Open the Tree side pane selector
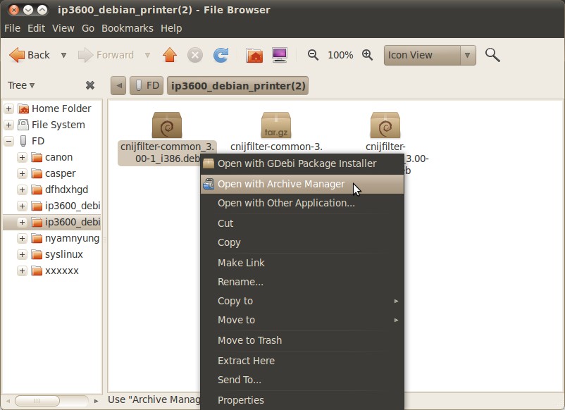This screenshot has height=410, width=565. (21, 85)
